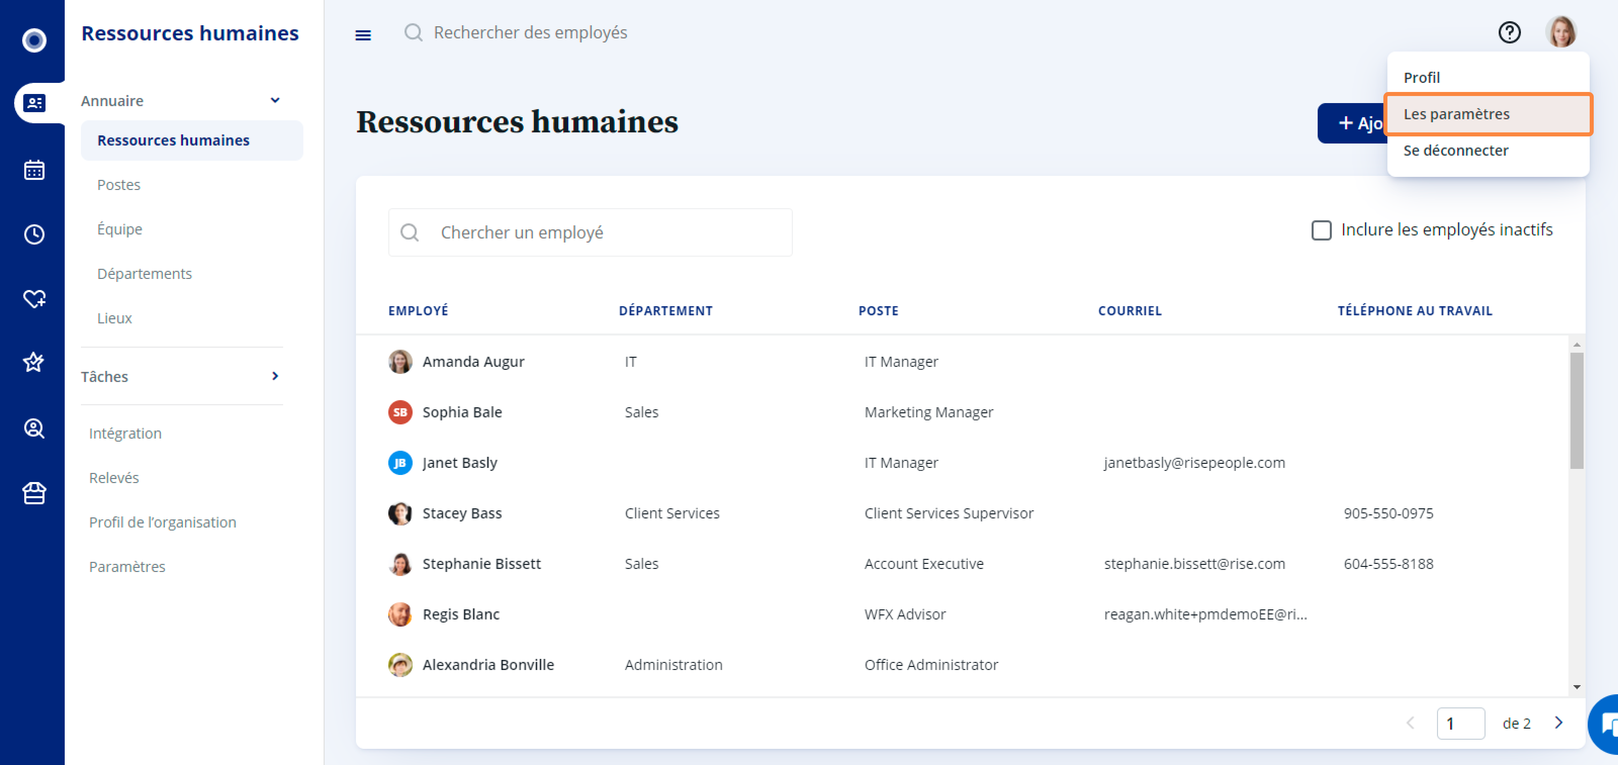Click Stacey Bass's avatar photo
Screen dimensions: 1618x765
pyautogui.click(x=400, y=513)
